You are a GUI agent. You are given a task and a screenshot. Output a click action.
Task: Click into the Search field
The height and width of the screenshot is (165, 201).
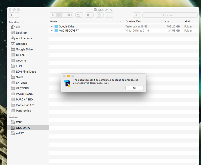click(170, 15)
